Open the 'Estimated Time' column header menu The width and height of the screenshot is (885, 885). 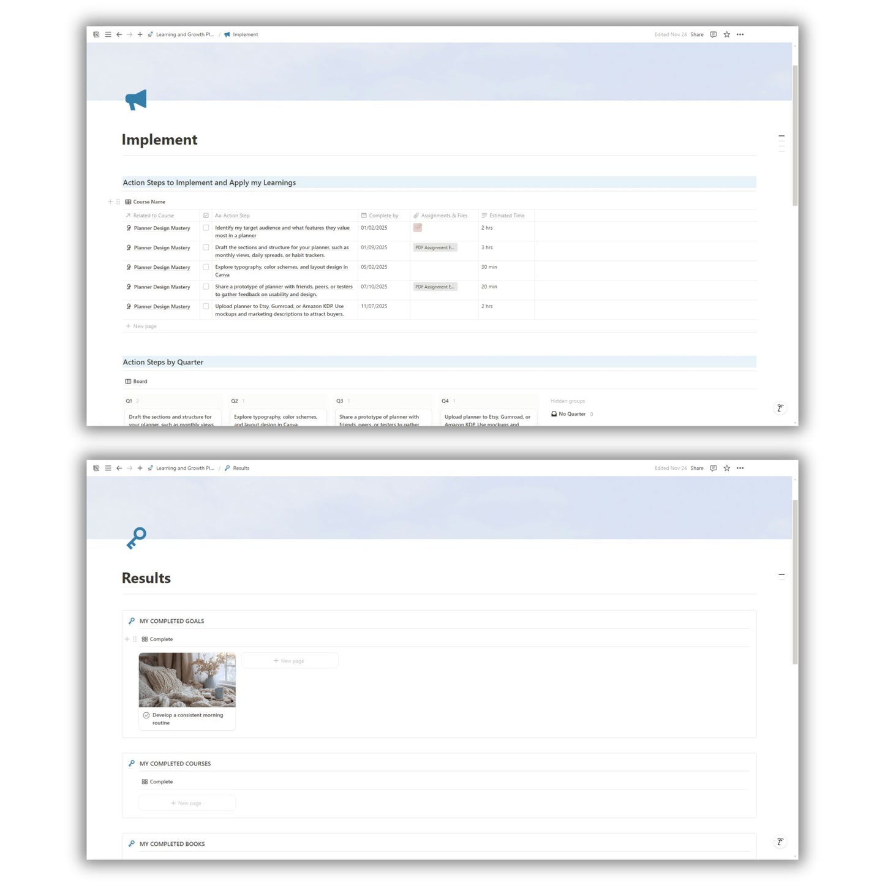tap(506, 216)
